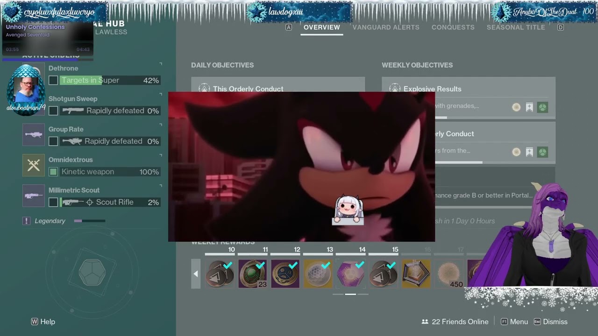
Task: Select the Omnidextrous crossed-weapons order icon
Action: pos(34,165)
